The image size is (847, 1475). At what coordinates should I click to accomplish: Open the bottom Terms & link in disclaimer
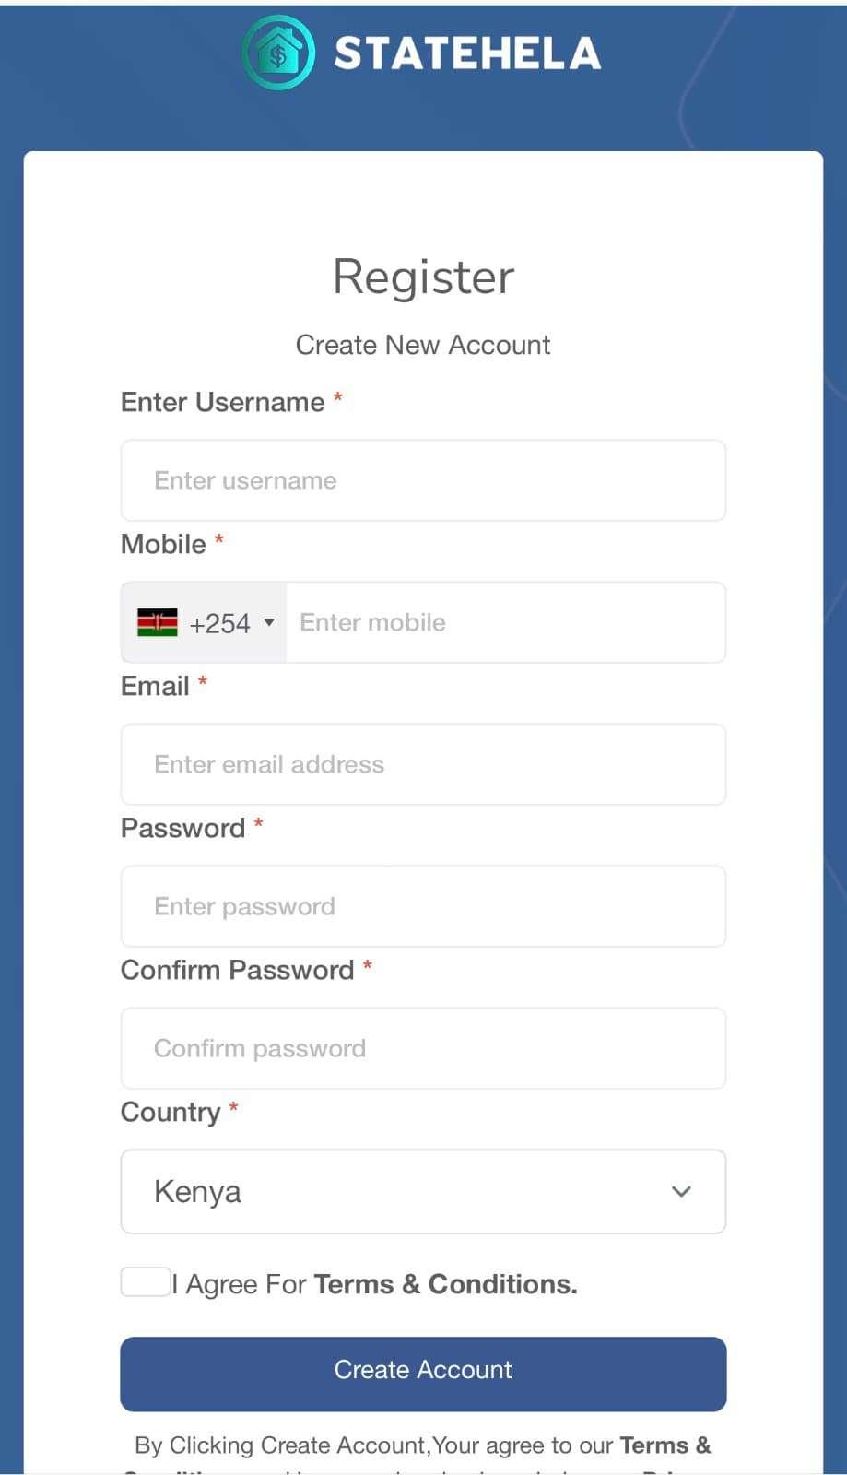665,1445
